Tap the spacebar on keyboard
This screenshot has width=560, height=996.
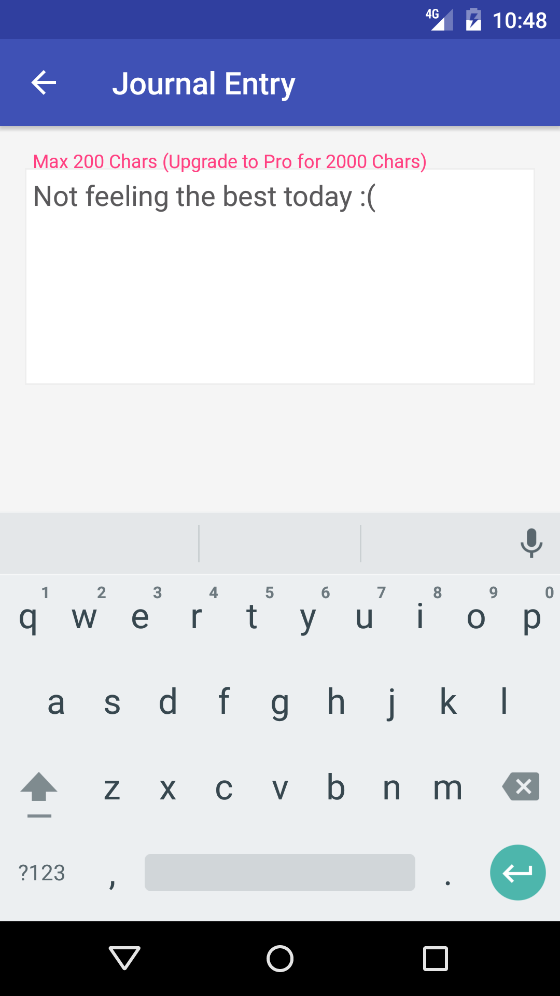[280, 873]
